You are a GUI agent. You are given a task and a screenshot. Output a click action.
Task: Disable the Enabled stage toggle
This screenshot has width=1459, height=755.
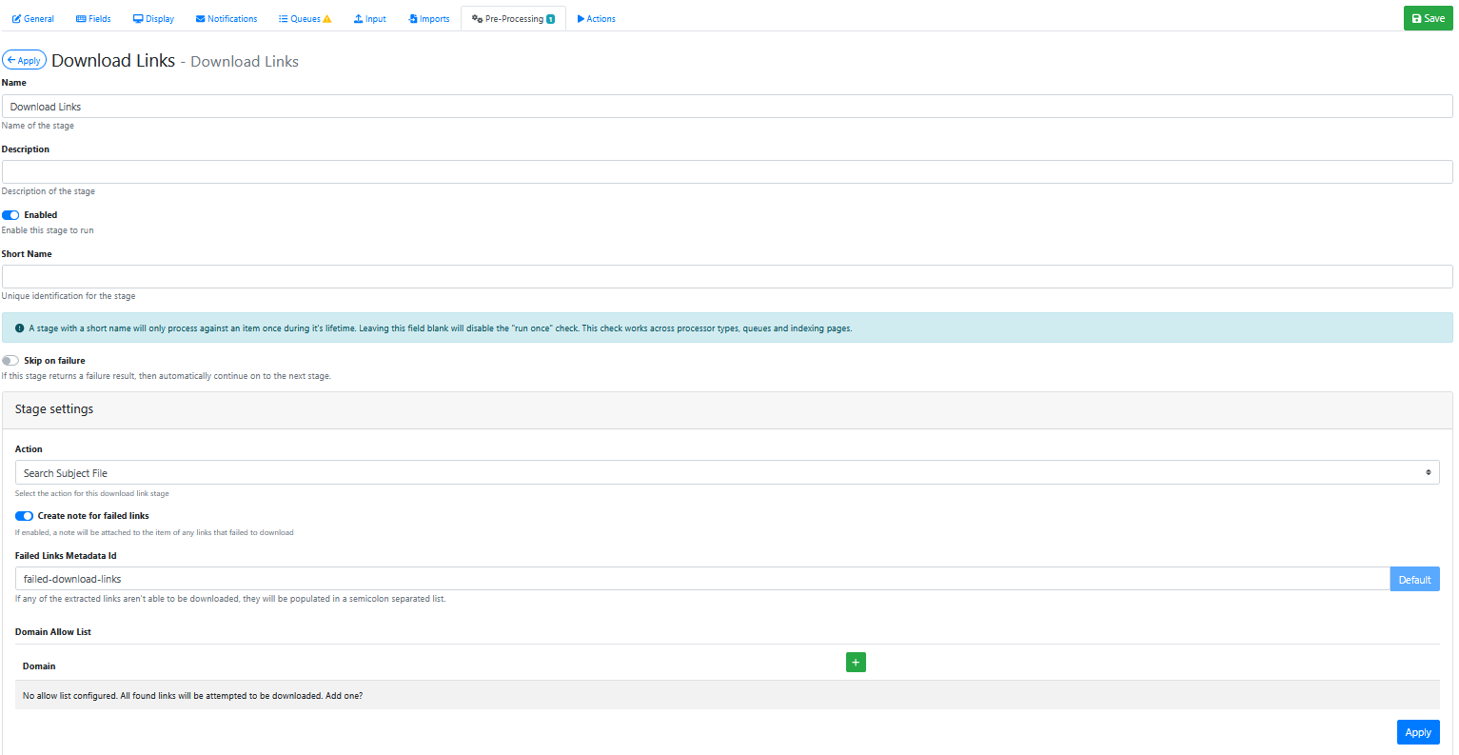10,215
